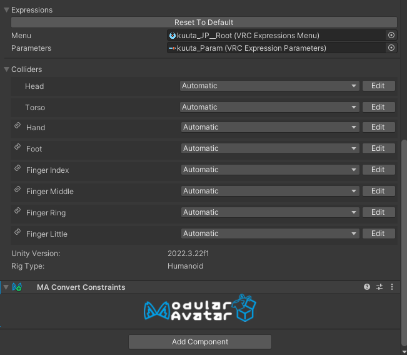The height and width of the screenshot is (355, 407).
Task: Click the MA Convert Constraints title
Action: [x=81, y=287]
